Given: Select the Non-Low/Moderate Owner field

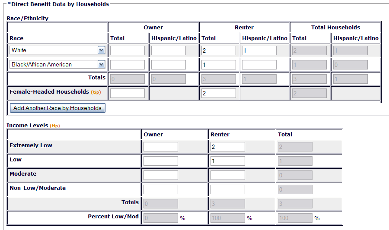Looking at the screenshot, I should (161, 189).
